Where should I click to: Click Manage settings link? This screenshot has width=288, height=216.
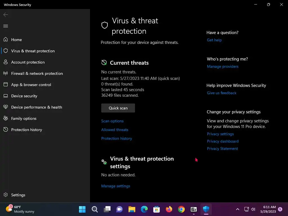tap(116, 186)
